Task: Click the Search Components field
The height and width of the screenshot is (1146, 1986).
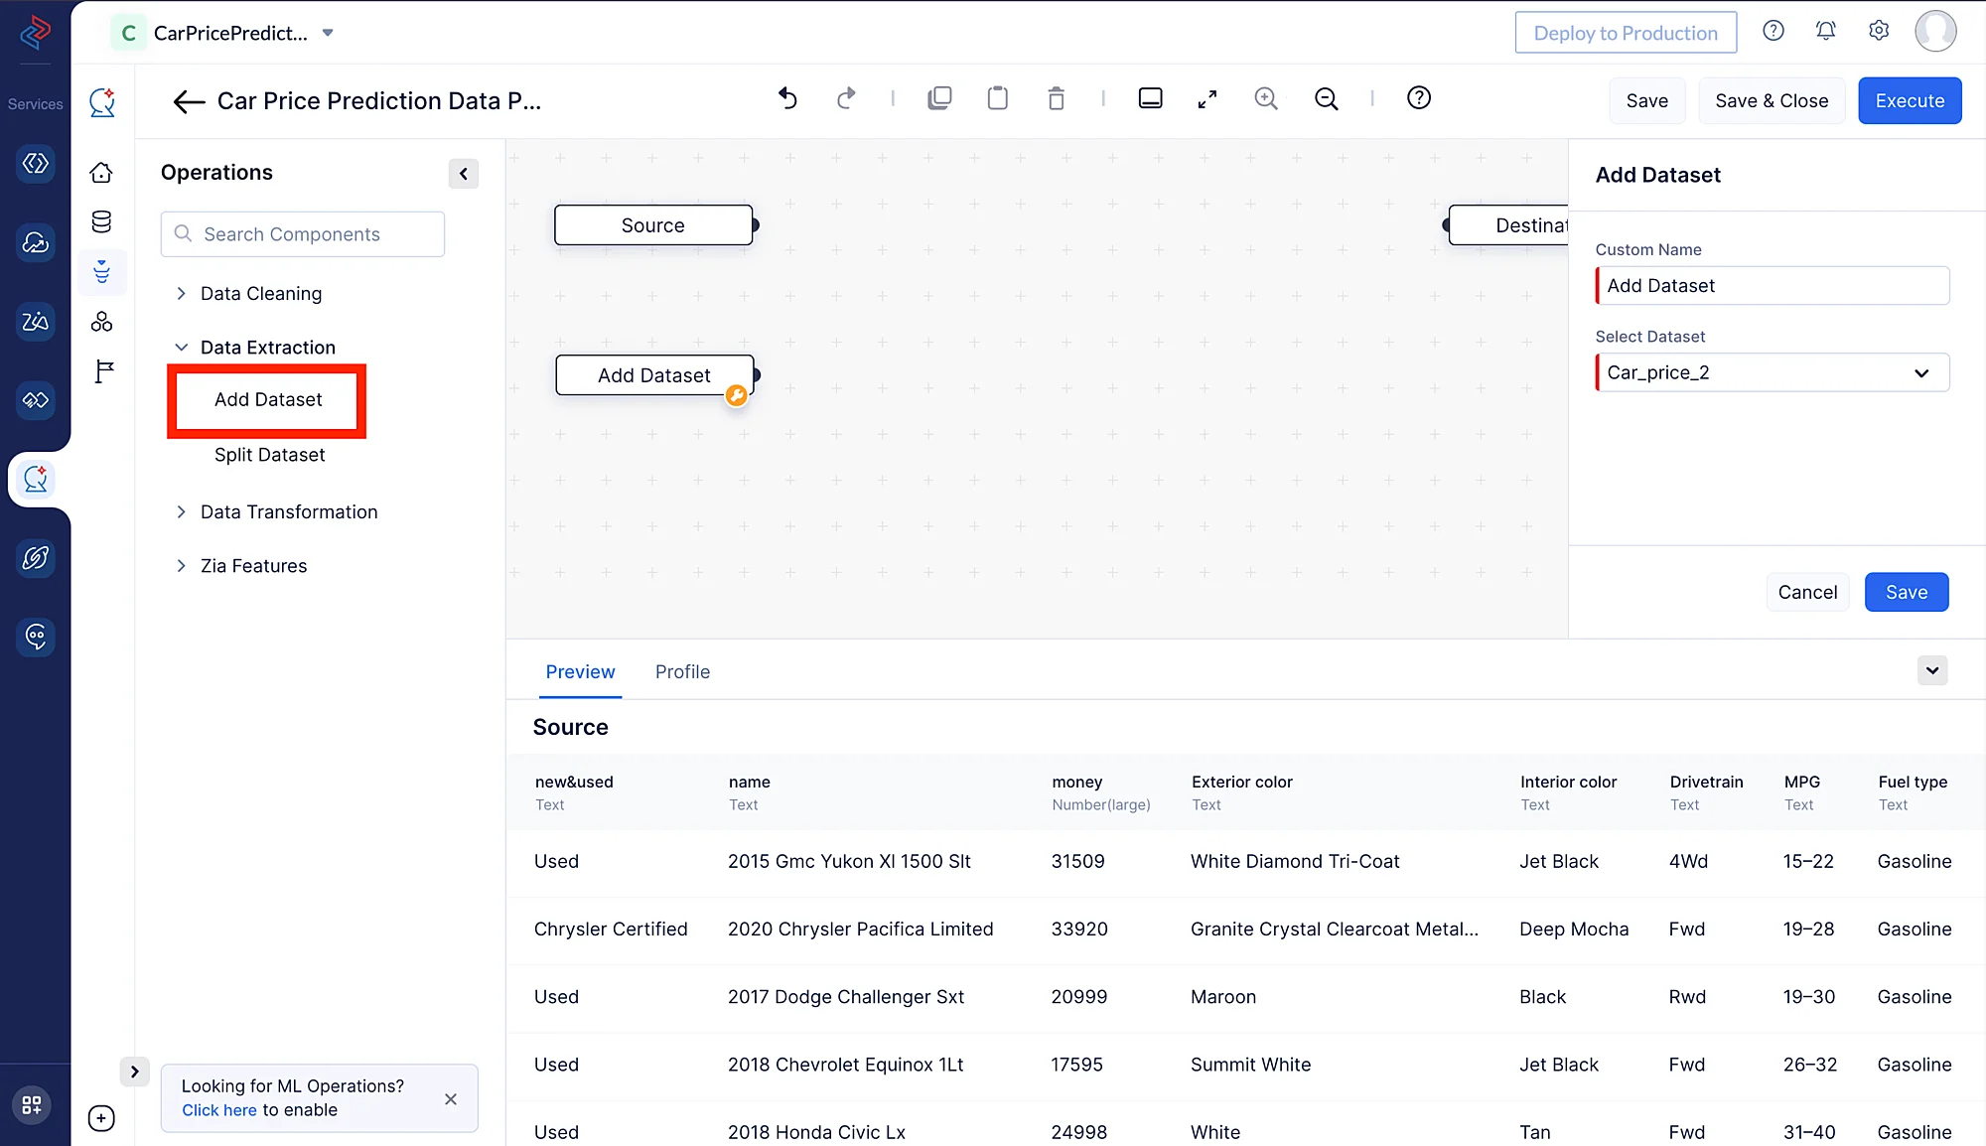Action: 303,234
